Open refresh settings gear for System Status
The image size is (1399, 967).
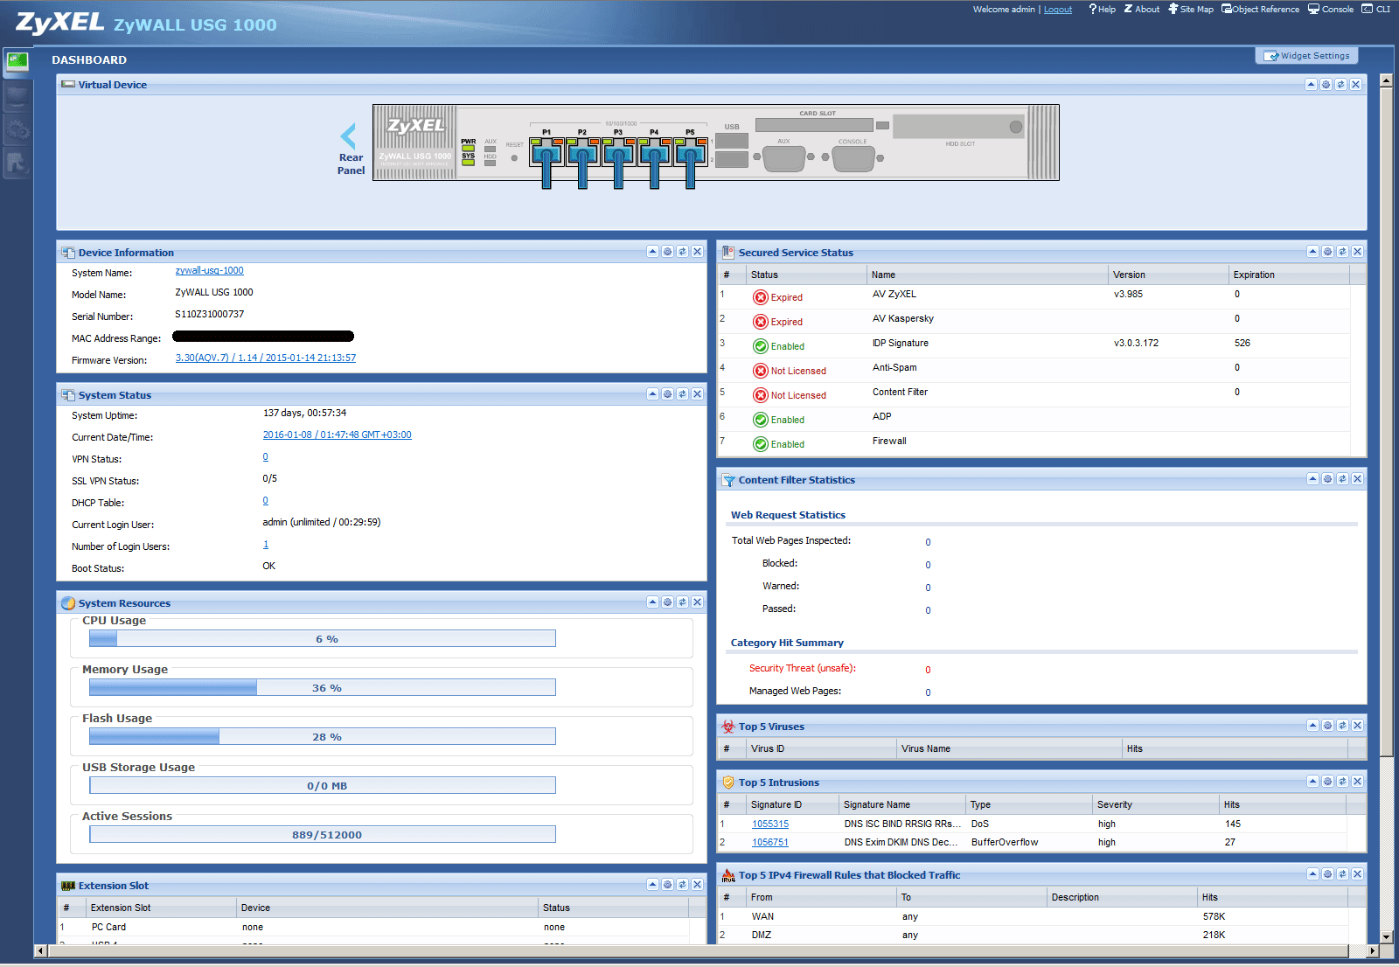point(668,394)
